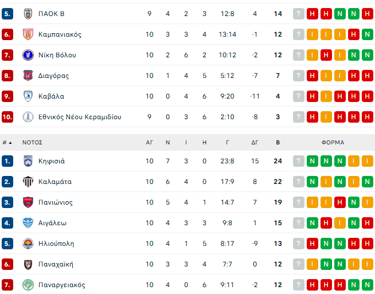Click the ΝΟΤΟΣ group header
The height and width of the screenshot is (294, 375).
33,143
